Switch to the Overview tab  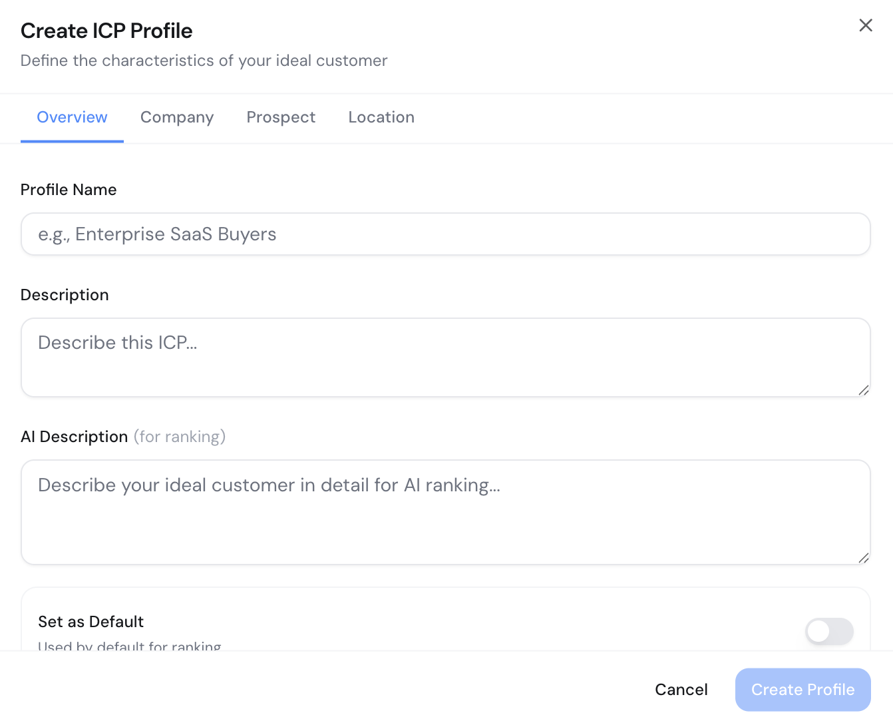[72, 117]
